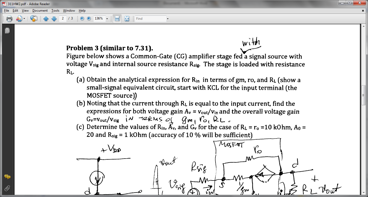
Task: Click the web conference globe icon
Action: [x=34, y=19]
